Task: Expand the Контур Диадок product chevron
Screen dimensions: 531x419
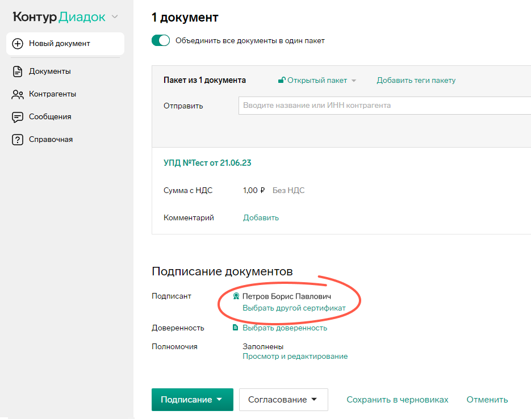Action: tap(115, 16)
